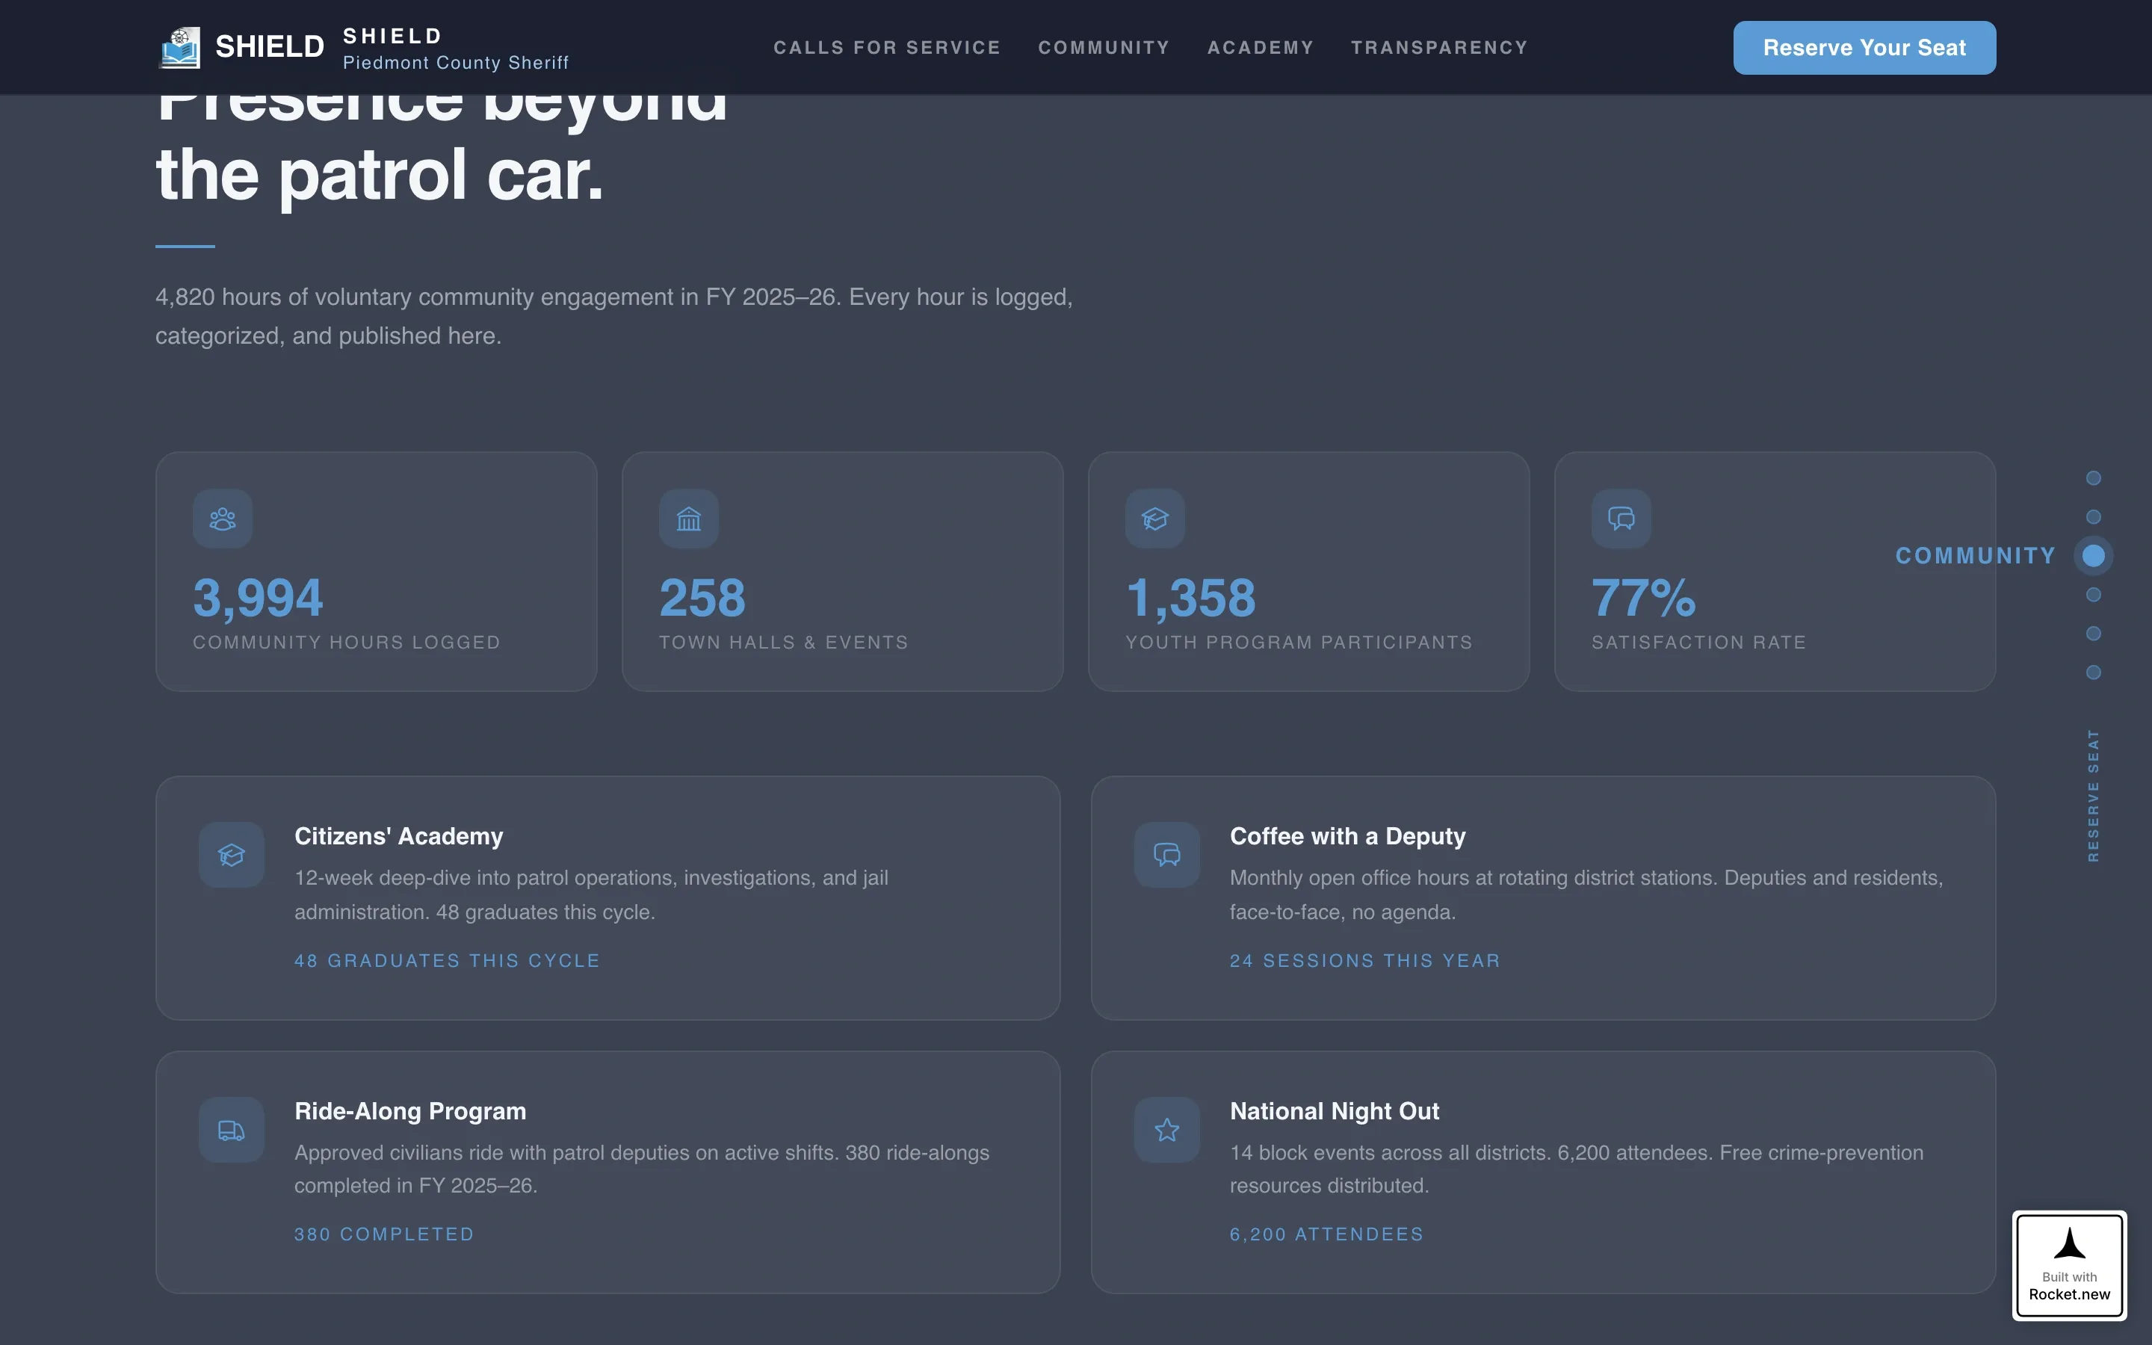Click the SHIELD book logo icon

coord(179,48)
